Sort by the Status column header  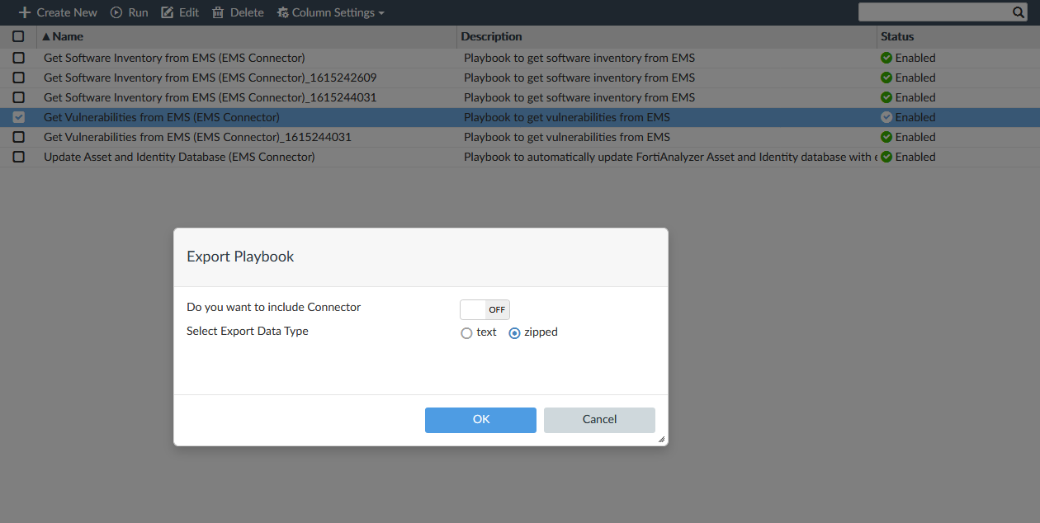[897, 36]
